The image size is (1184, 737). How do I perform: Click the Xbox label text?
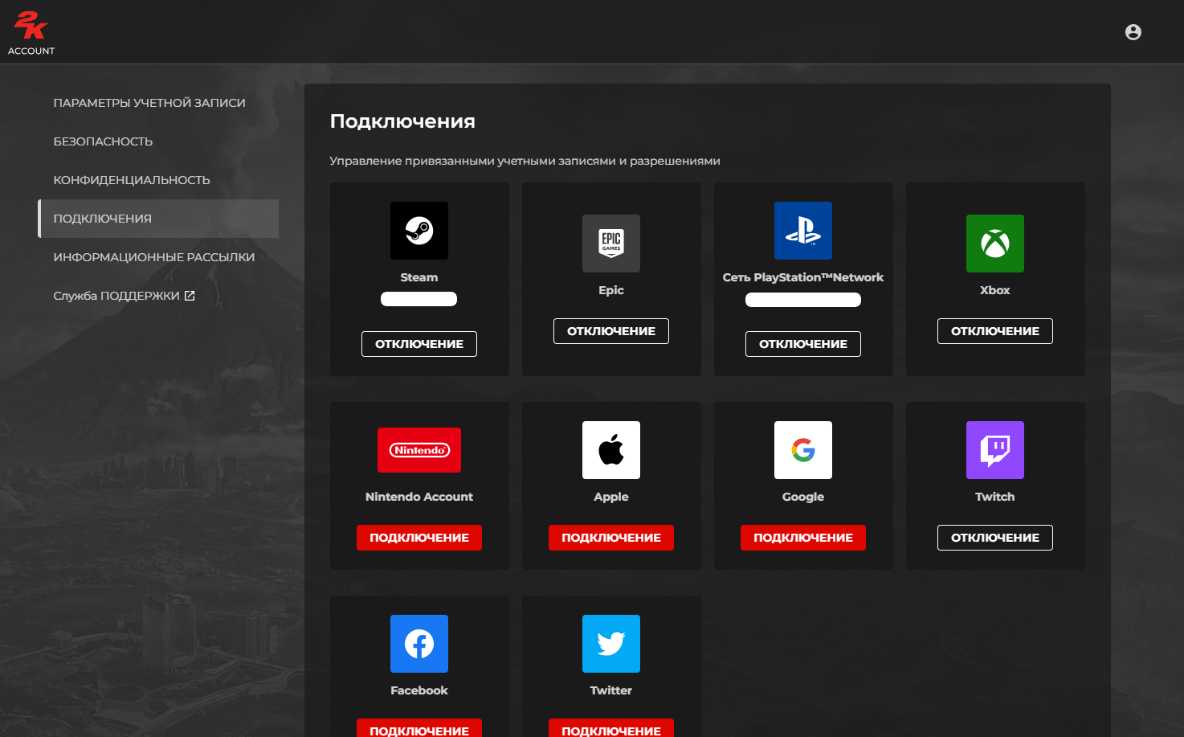click(995, 290)
